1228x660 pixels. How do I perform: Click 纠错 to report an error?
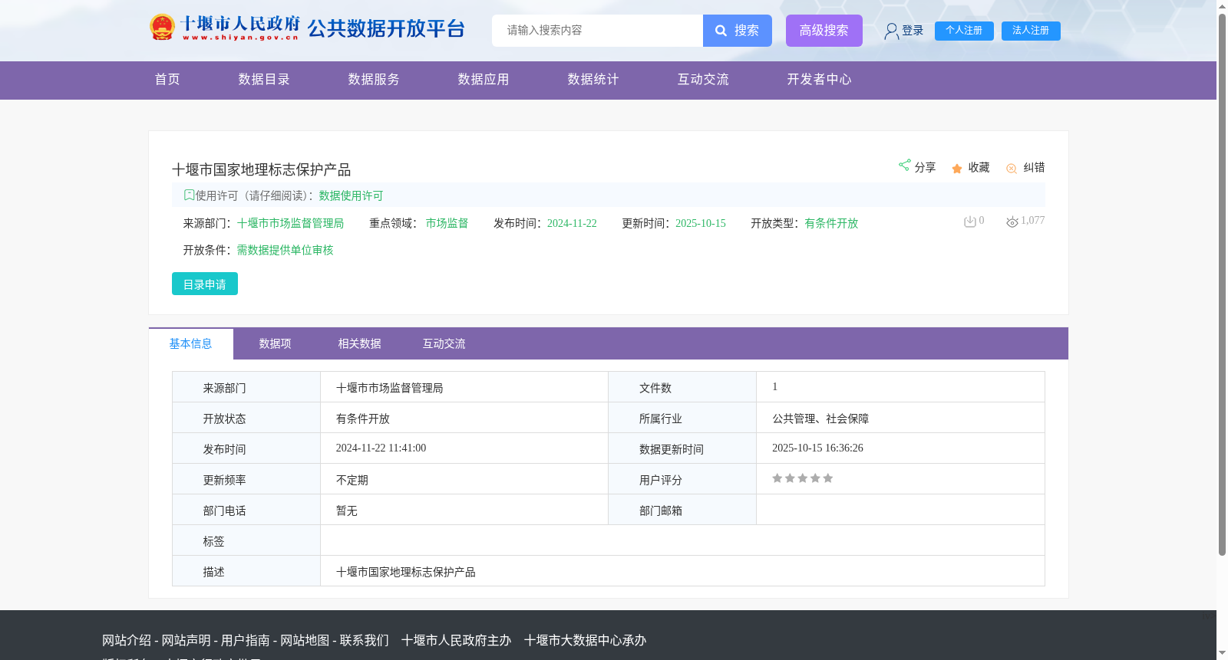tap(1034, 167)
